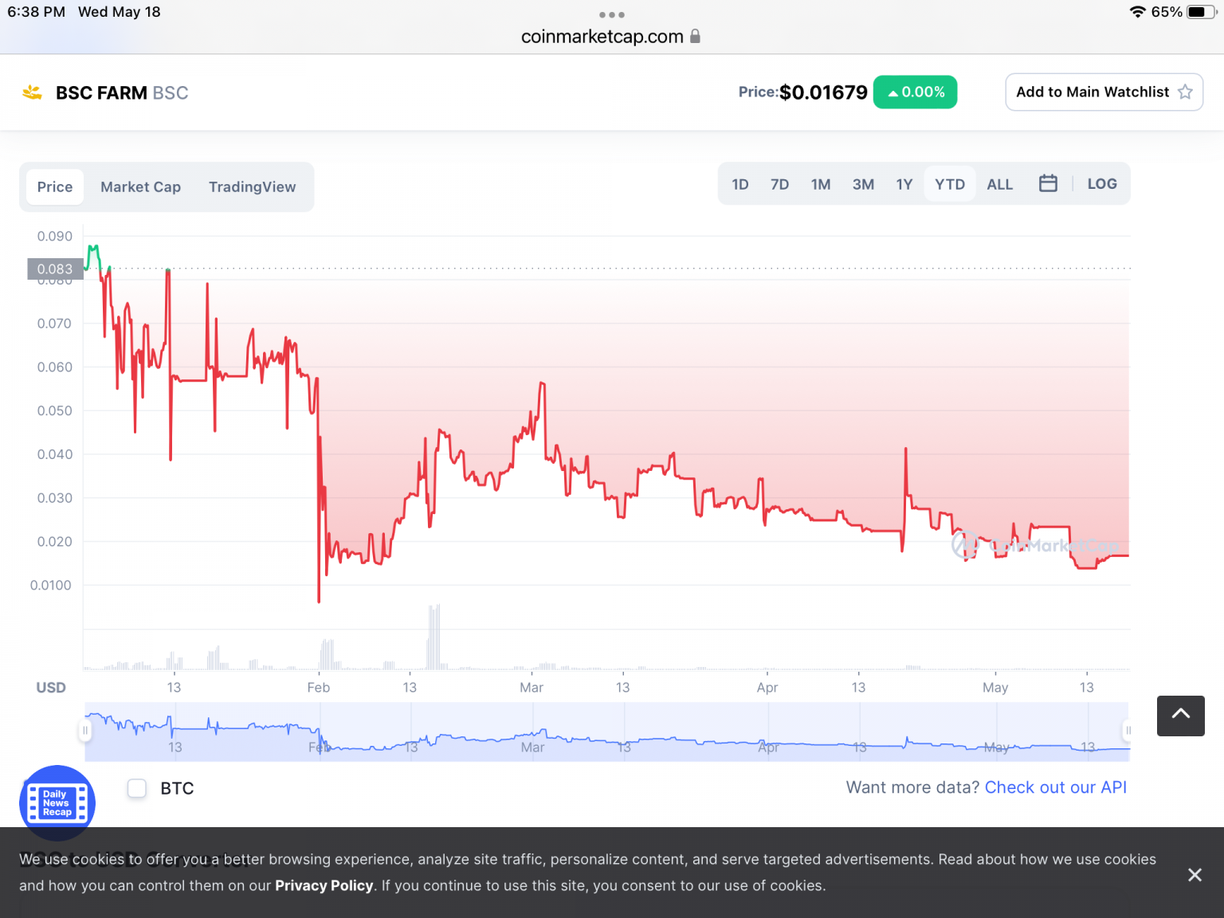1224x918 pixels.
Task: Select the YTD time range
Action: [x=950, y=184]
